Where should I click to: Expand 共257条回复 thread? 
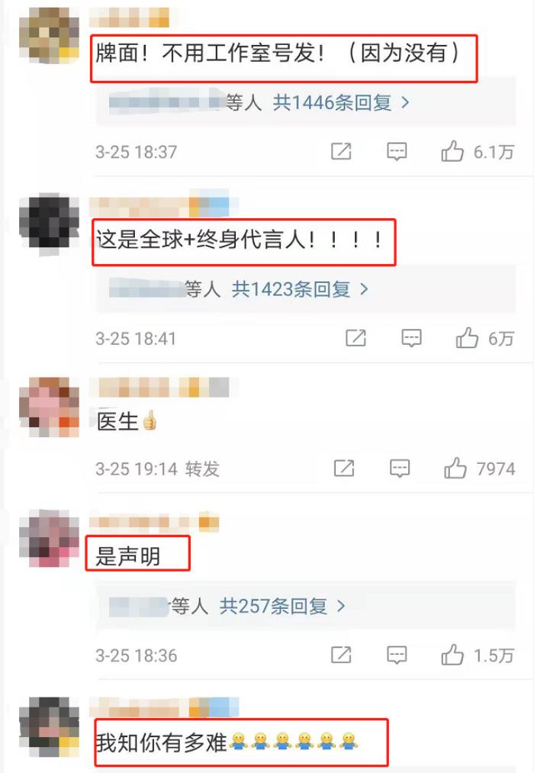[282, 606]
